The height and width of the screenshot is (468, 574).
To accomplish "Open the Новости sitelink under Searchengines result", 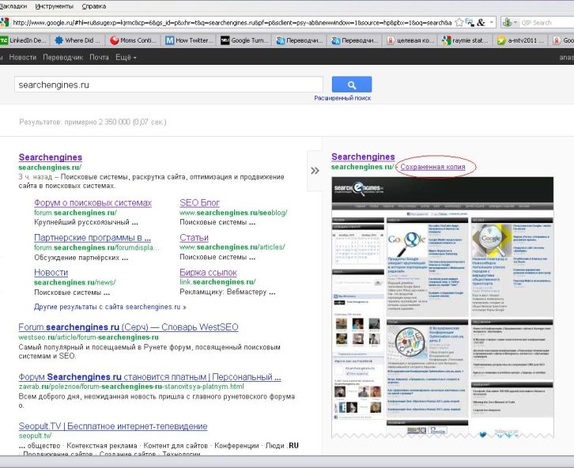I will pos(51,273).
